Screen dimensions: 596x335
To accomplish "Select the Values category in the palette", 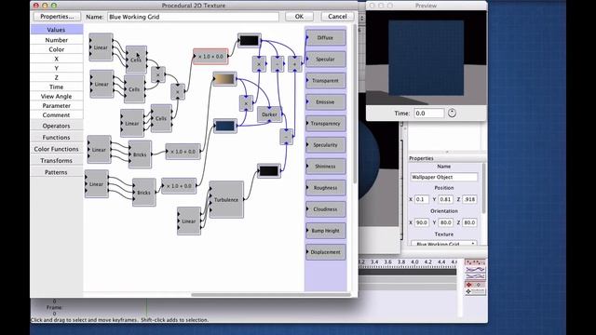I will 56,30.
